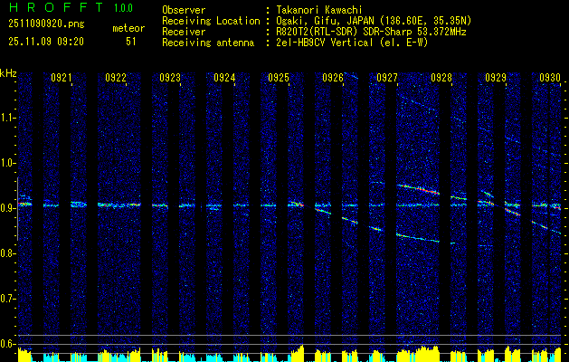Screen dimensions: 569x362
Task: Click the Observer field label
Action: coord(184,10)
